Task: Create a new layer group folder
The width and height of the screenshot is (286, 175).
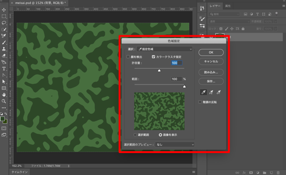Action: point(265,173)
